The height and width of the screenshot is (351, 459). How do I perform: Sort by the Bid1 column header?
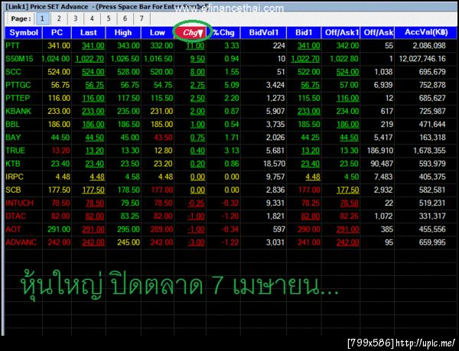(304, 32)
